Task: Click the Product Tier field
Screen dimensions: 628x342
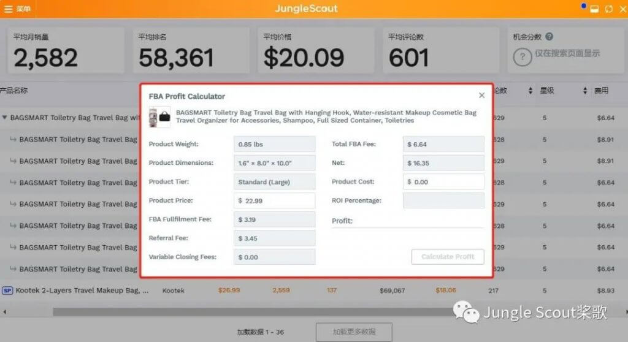Action: pos(274,182)
